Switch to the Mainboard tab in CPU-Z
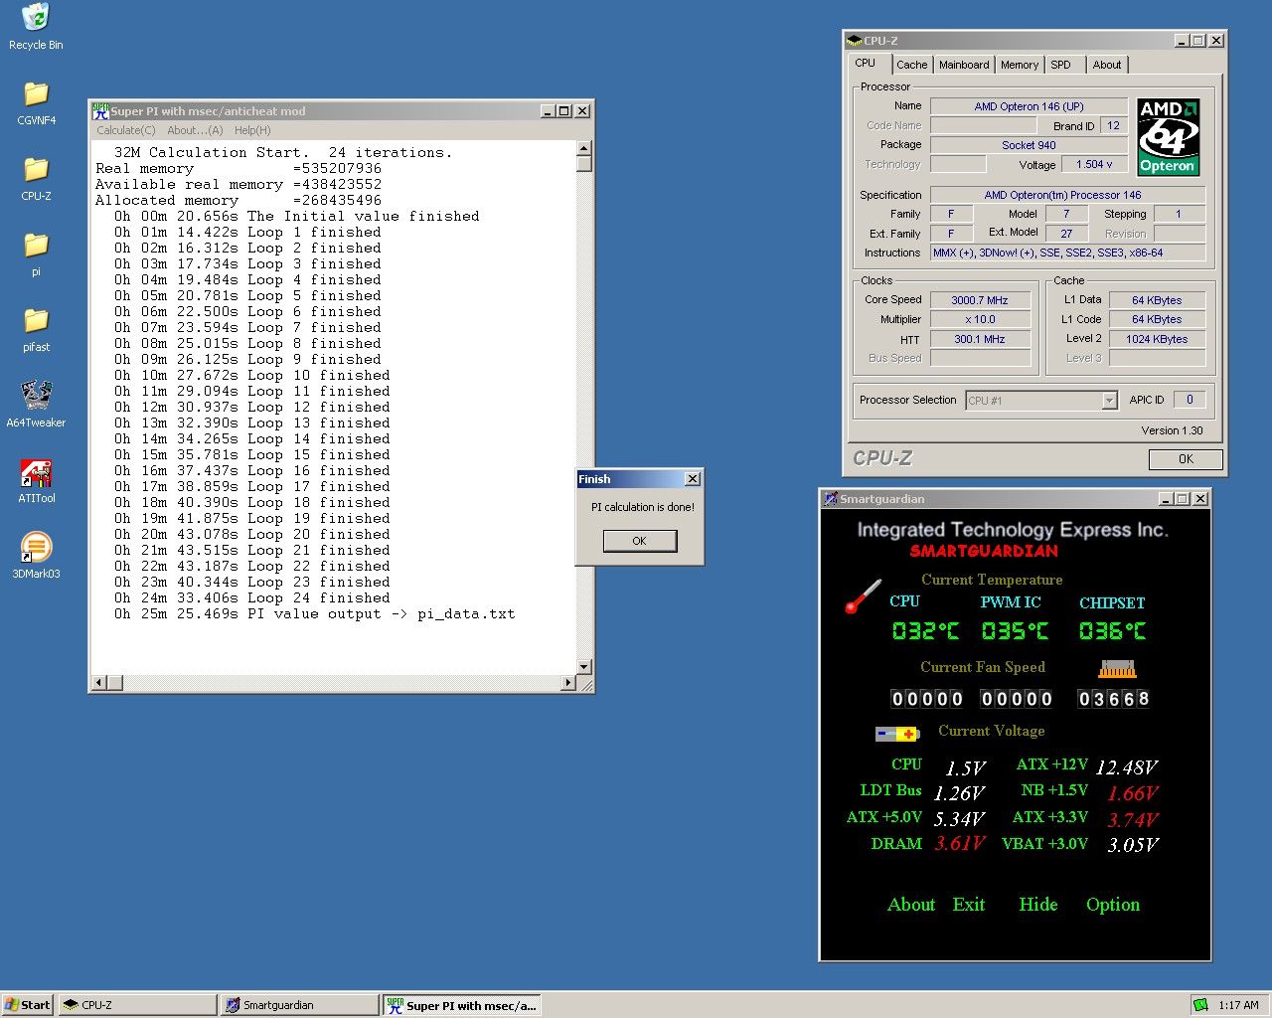Image resolution: width=1272 pixels, height=1018 pixels. [964, 65]
